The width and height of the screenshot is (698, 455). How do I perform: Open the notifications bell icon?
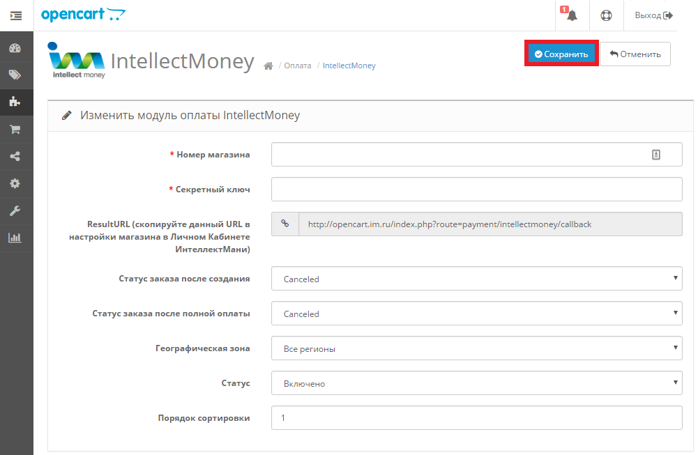pos(572,15)
